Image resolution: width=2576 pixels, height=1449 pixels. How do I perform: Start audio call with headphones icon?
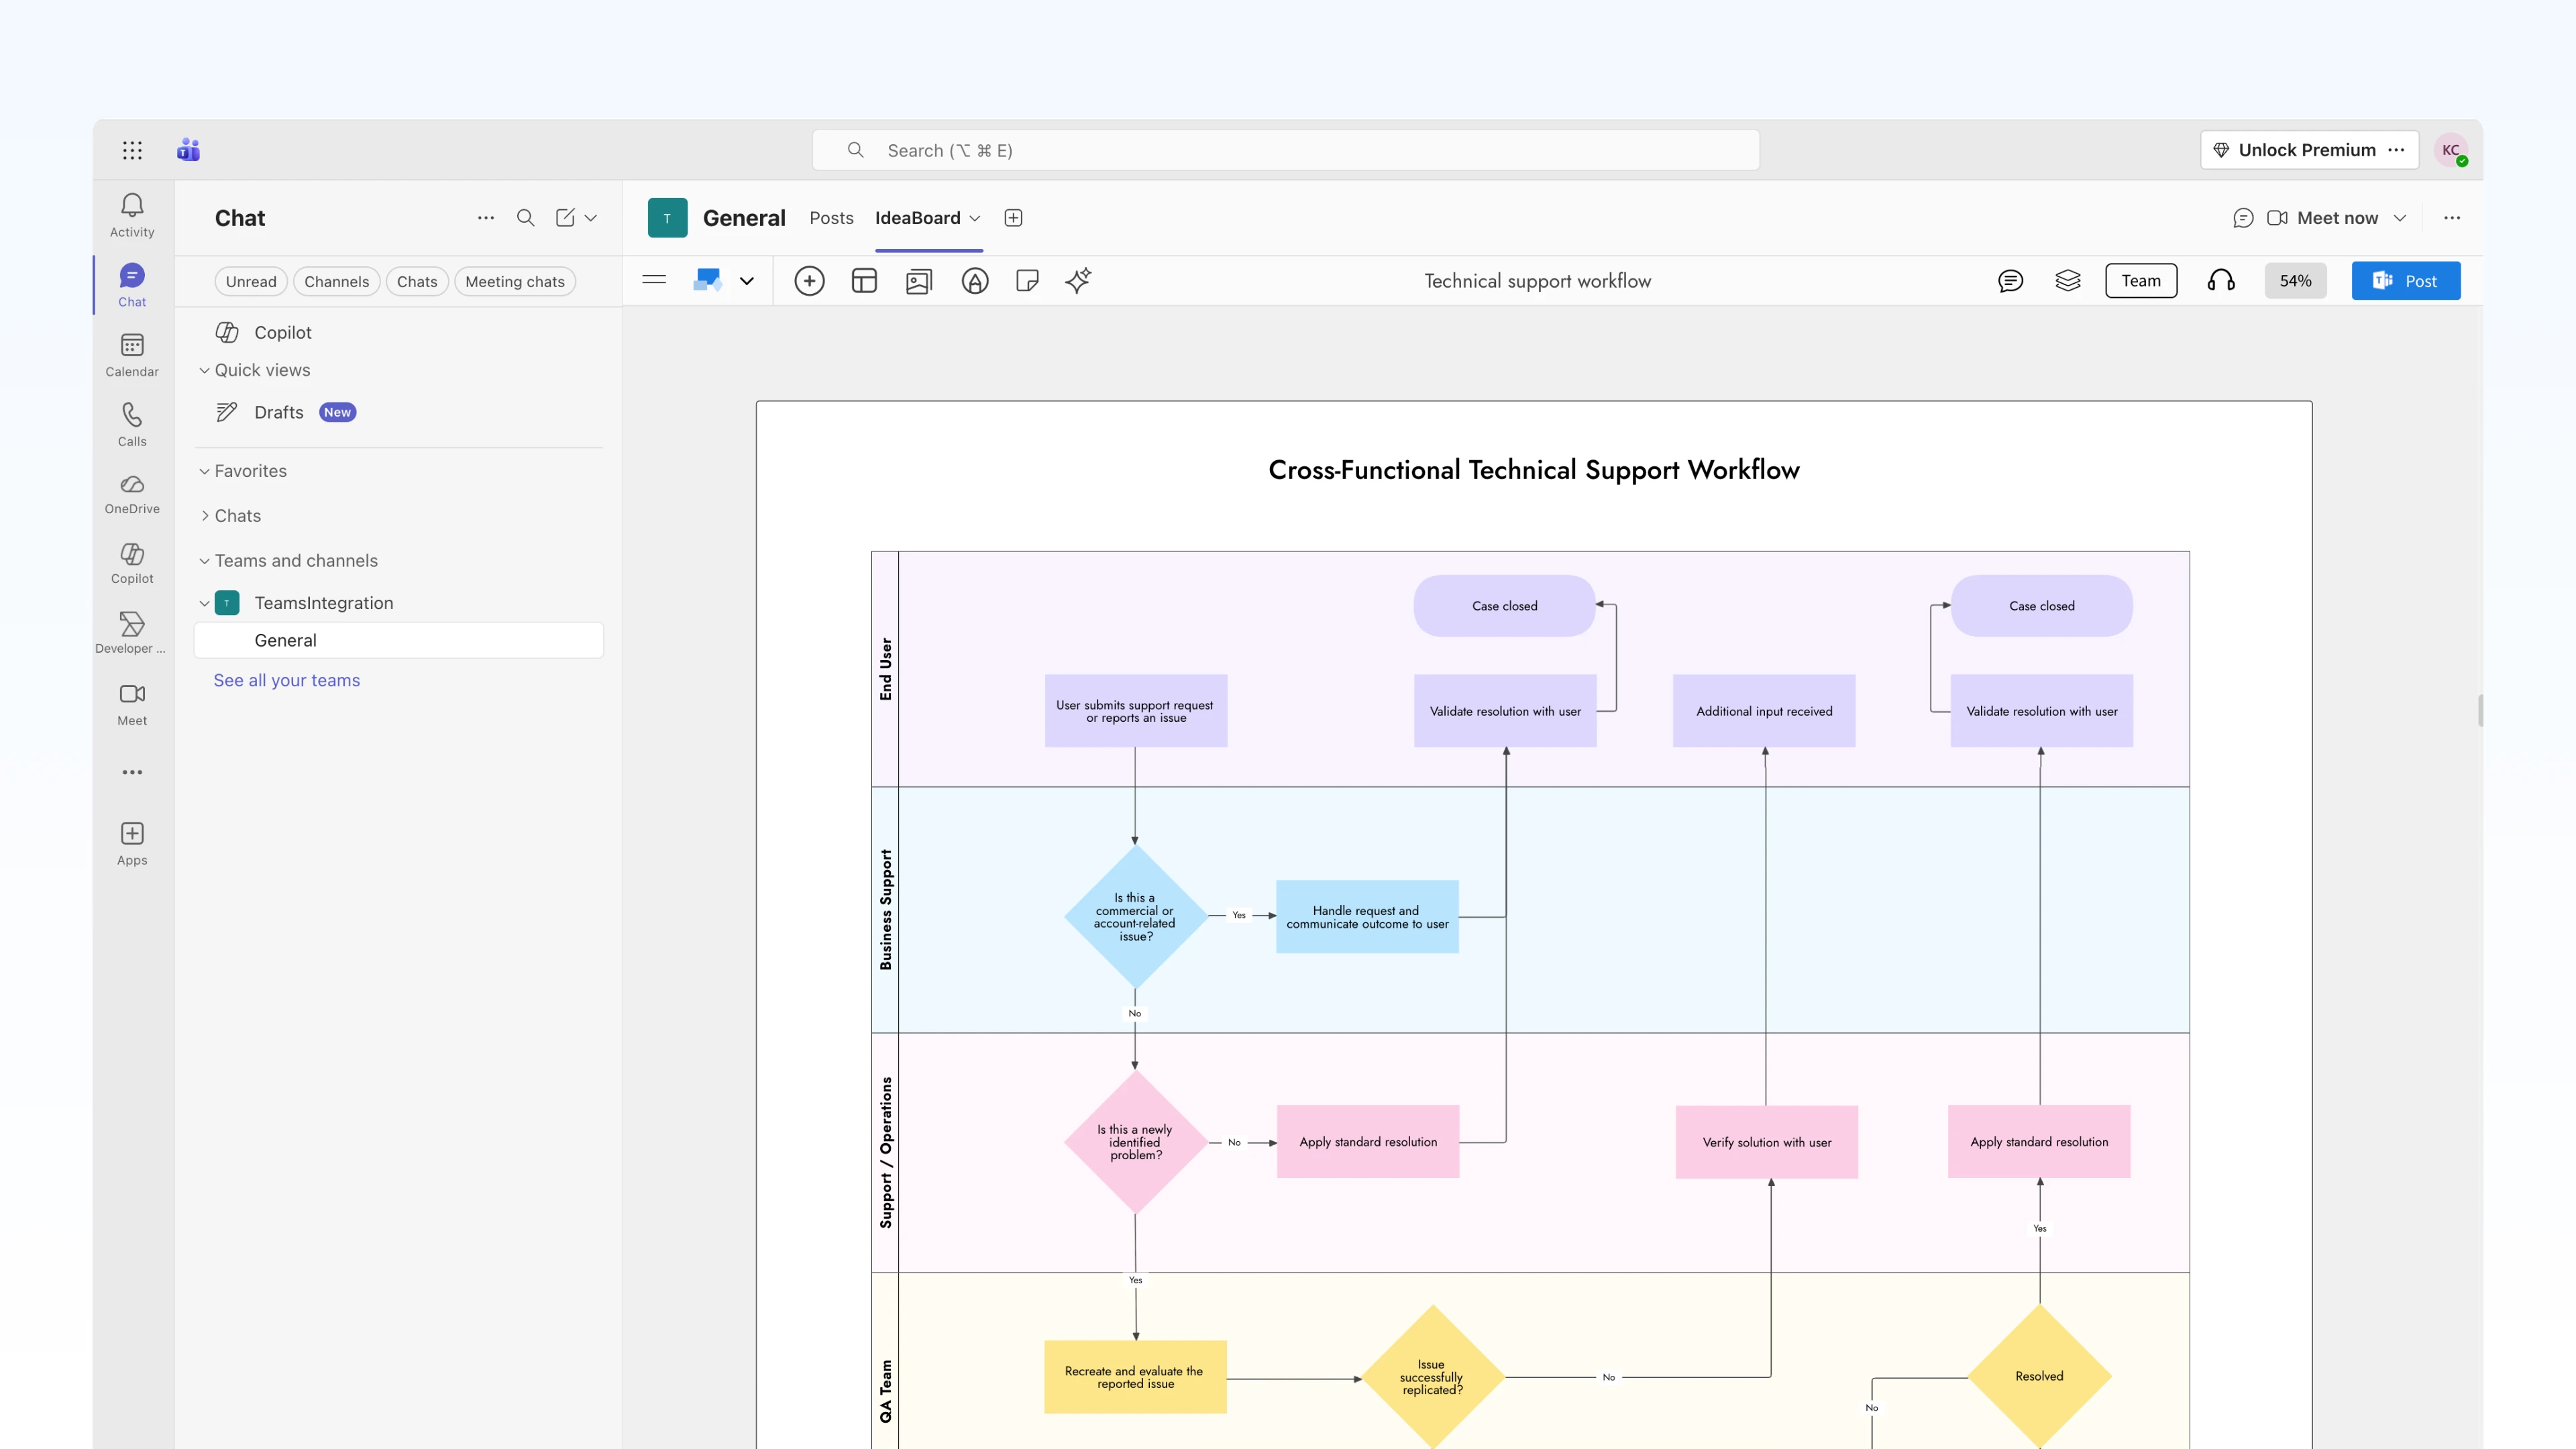click(x=2221, y=281)
